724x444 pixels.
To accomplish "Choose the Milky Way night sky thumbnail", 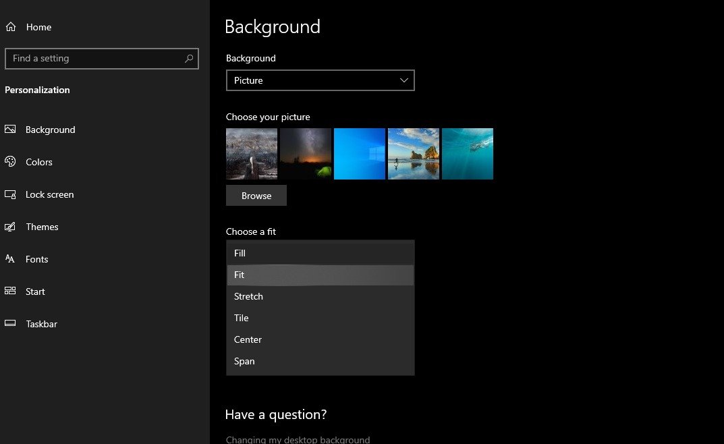I will 306,154.
